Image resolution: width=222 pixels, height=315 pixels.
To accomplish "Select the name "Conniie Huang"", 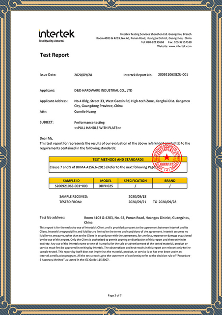I will (85, 112).
